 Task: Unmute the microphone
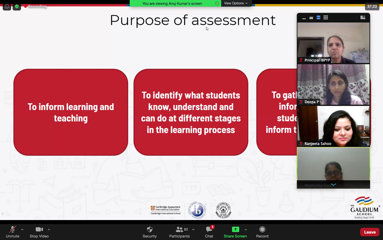click(13, 232)
